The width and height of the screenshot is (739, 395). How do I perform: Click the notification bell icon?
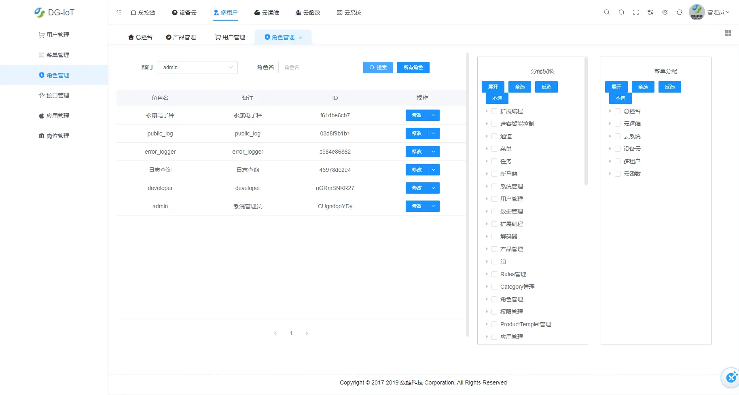tap(621, 12)
